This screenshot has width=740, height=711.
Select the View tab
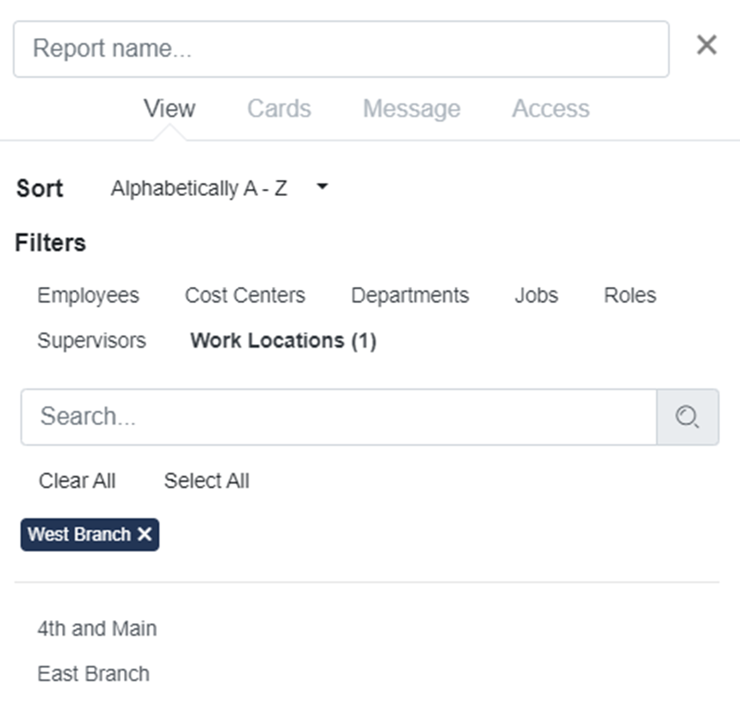[170, 109]
